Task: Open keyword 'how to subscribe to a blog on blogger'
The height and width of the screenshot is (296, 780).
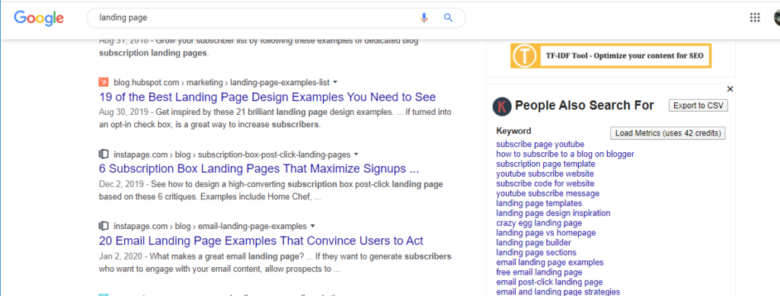Action: 565,154
